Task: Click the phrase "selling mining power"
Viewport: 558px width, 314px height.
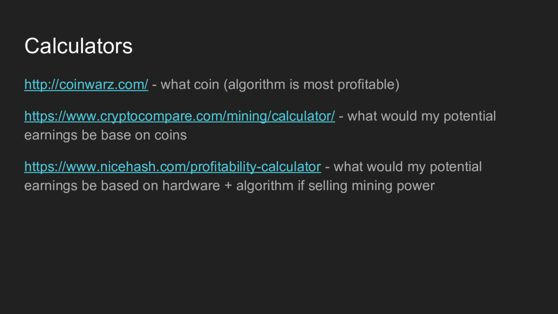Action: pos(372,186)
